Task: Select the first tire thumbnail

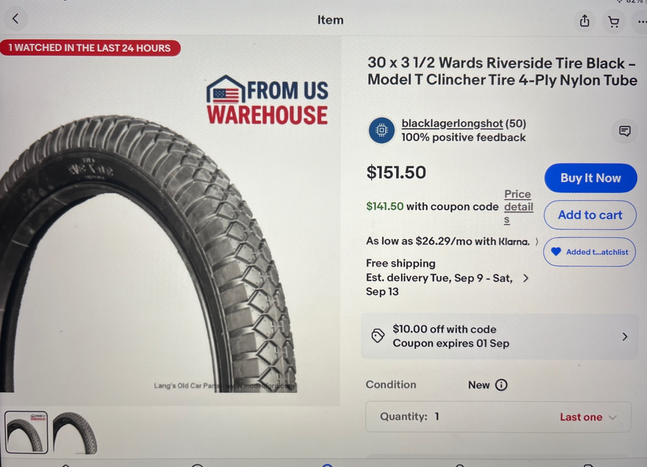Action: 26,432
